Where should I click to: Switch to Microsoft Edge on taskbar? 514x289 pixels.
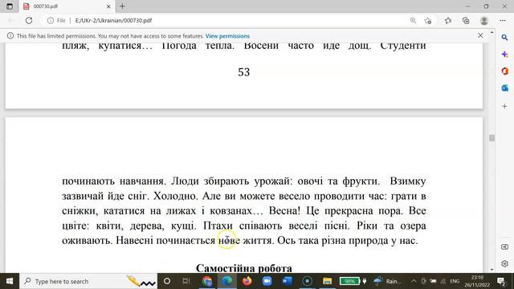click(226, 281)
